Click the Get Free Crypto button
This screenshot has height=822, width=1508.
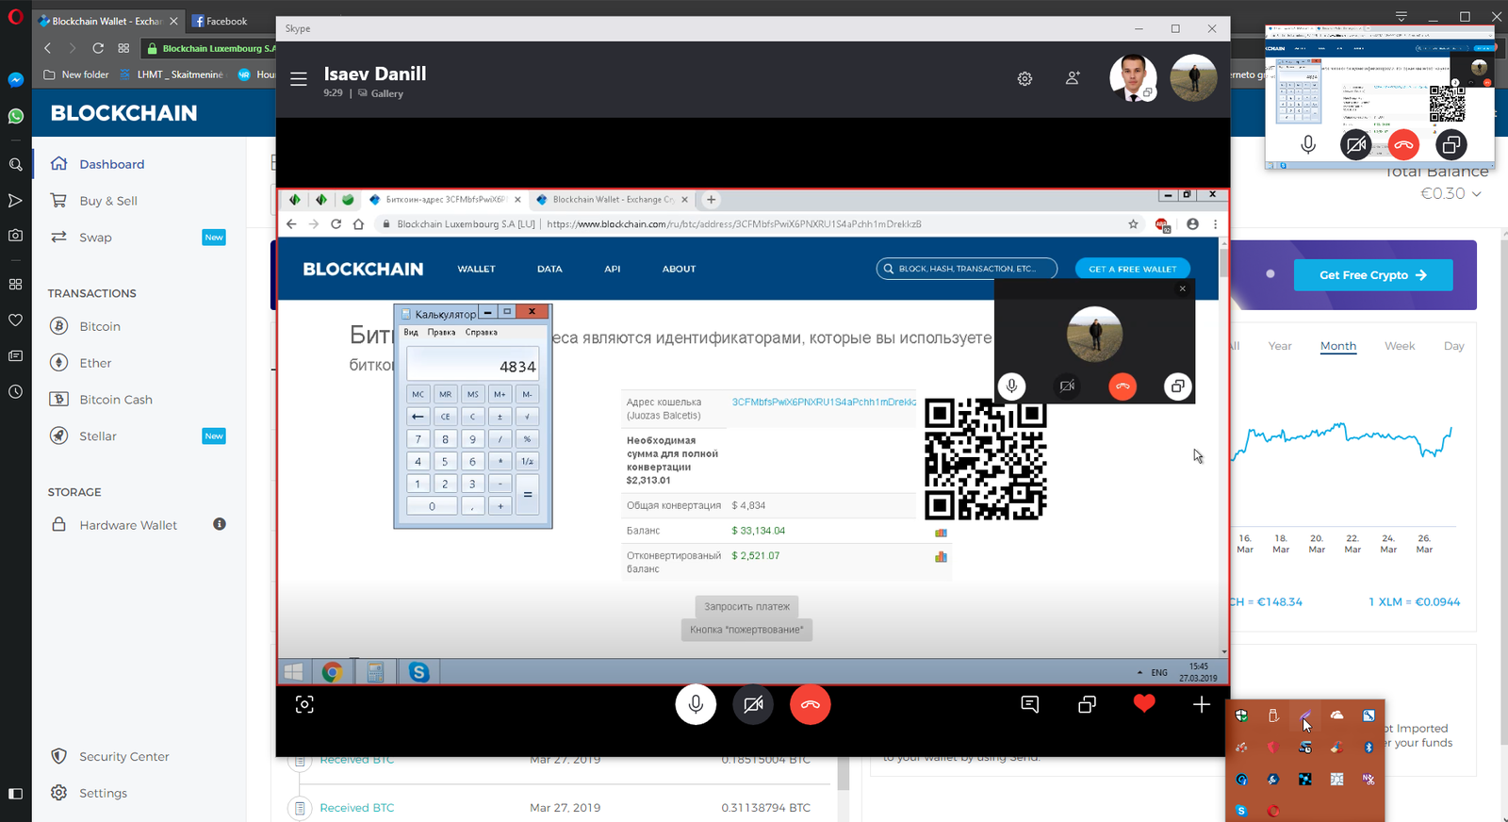(1373, 275)
